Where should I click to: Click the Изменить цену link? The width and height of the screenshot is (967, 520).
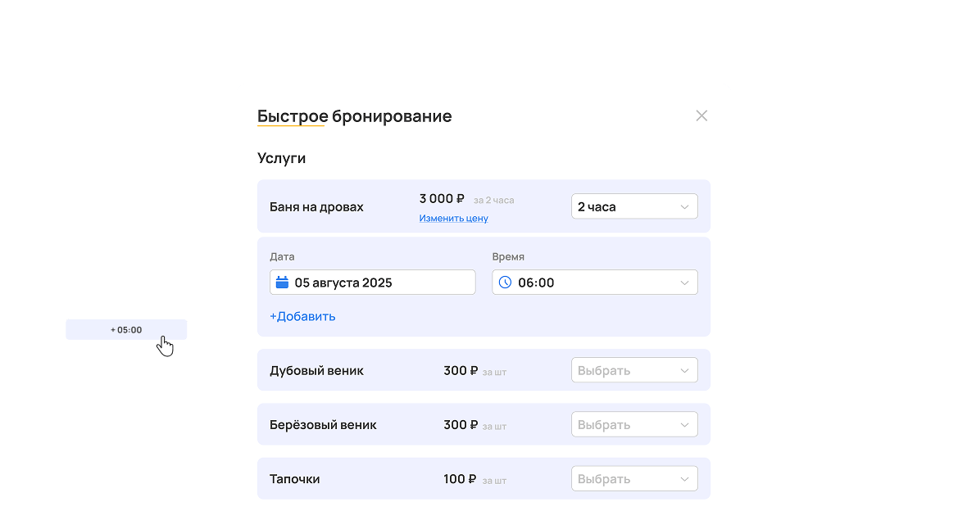453,218
